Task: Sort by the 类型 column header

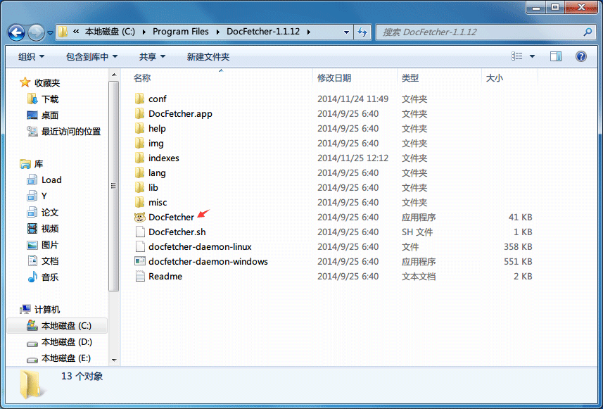Action: (410, 78)
